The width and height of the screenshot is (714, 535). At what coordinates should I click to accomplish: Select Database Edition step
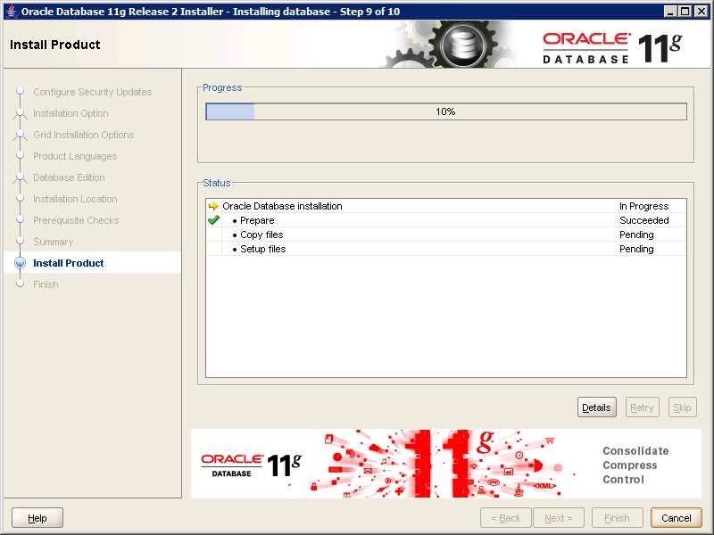[69, 177]
